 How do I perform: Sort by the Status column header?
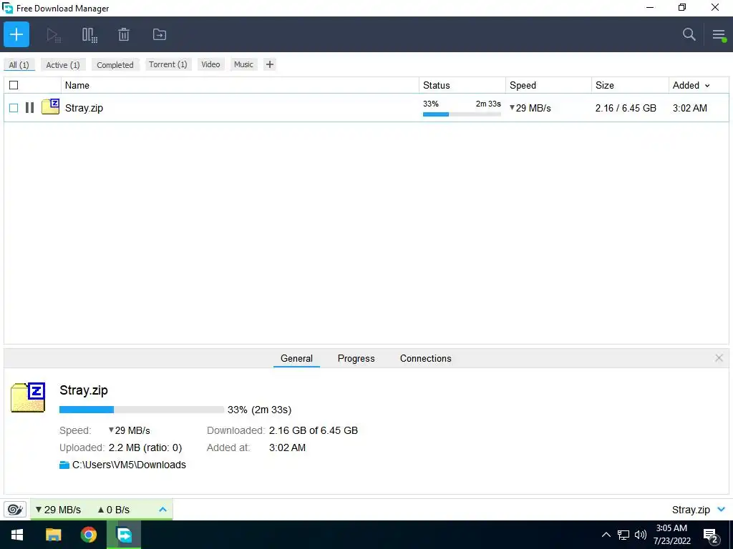[462, 86]
